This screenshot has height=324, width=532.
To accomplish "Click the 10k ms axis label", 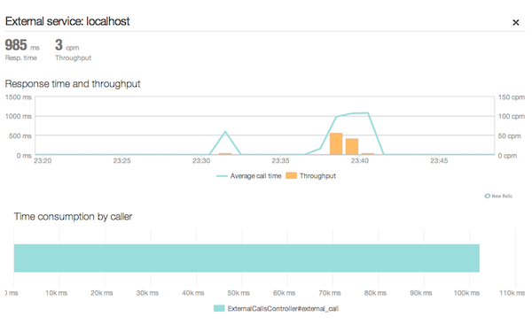I will pyautogui.click(x=57, y=293).
